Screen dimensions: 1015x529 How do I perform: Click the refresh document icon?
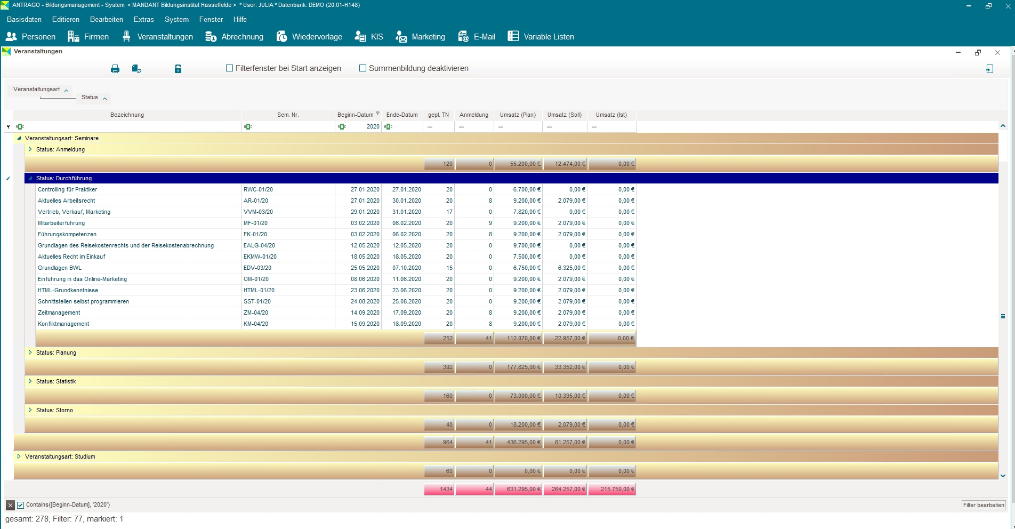coord(136,69)
